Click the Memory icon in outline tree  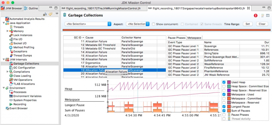(x=11, y=31)
